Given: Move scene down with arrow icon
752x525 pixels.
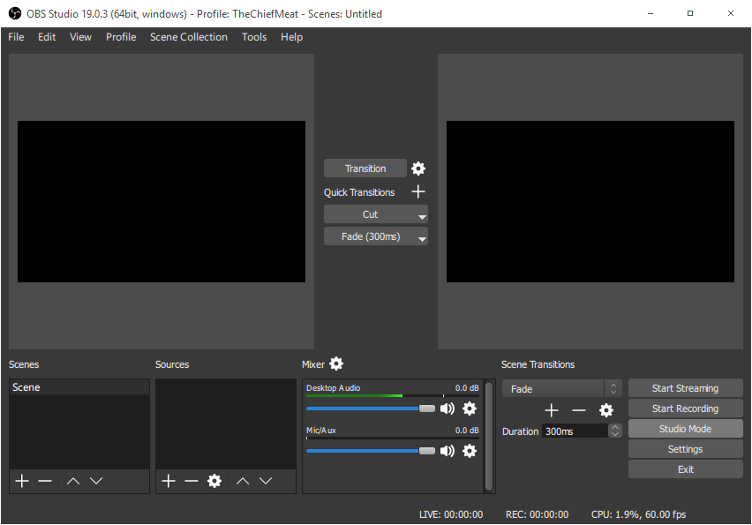Looking at the screenshot, I should (x=96, y=481).
